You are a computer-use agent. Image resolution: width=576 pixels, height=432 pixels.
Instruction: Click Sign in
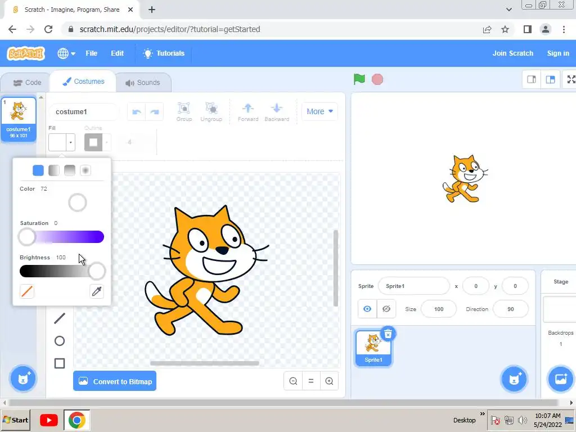click(558, 53)
